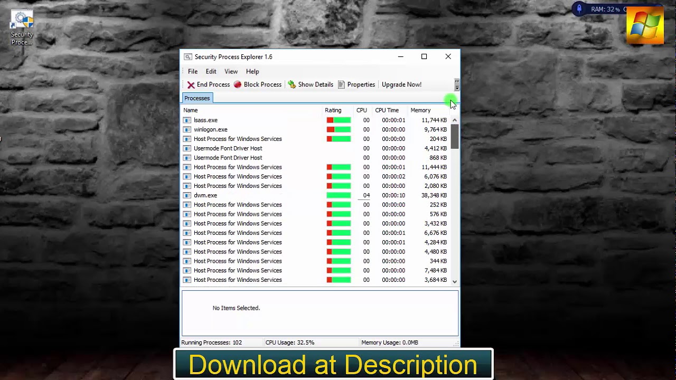676x380 pixels.
Task: Click the Block Process red icon
Action: point(238,84)
